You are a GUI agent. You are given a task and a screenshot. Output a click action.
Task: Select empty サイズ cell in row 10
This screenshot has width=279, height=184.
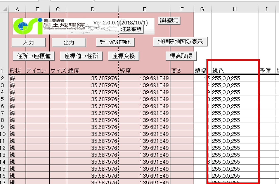tap(58, 133)
